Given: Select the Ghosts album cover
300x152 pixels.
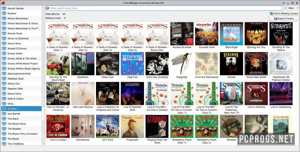Looking at the screenshot, I should [x=231, y=63].
